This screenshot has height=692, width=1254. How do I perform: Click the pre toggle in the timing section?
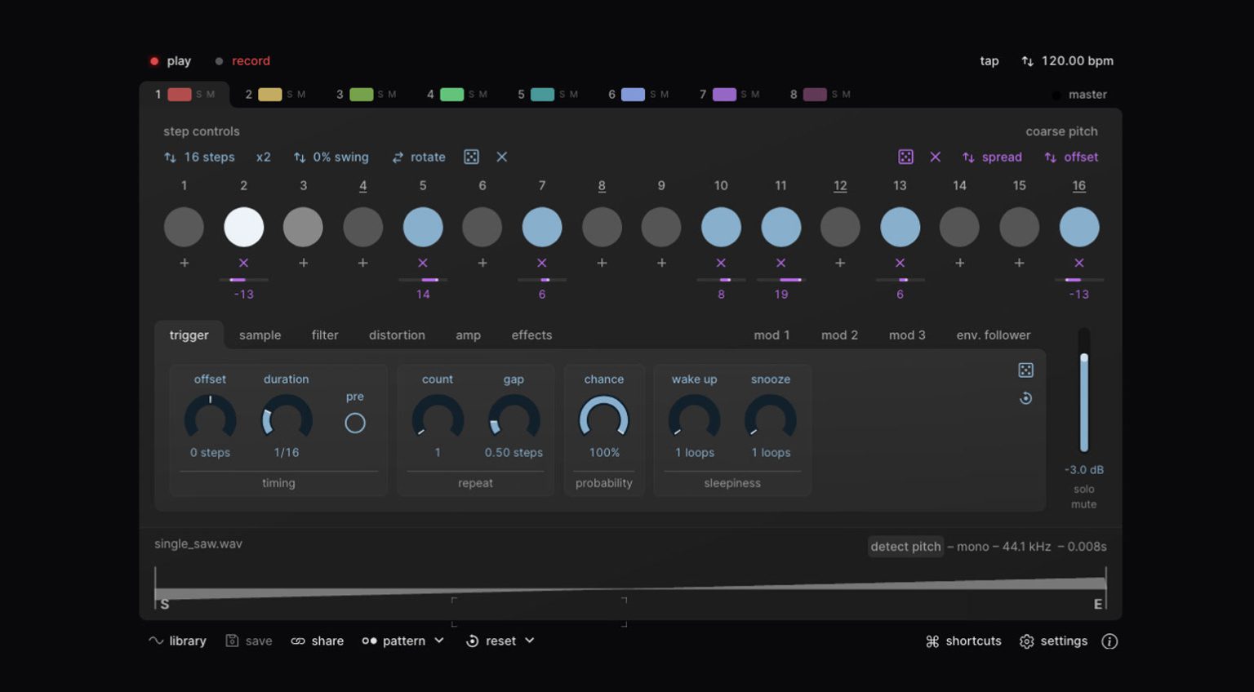pos(355,423)
